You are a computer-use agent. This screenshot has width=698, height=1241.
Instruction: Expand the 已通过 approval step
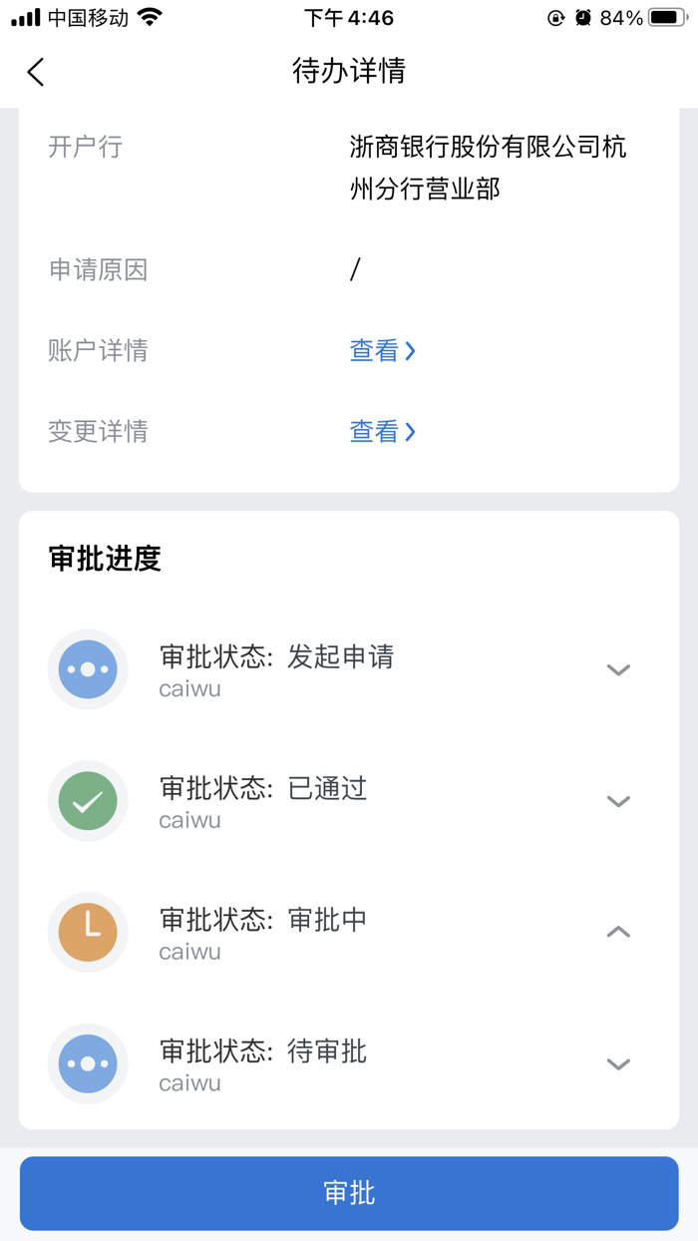click(x=618, y=801)
